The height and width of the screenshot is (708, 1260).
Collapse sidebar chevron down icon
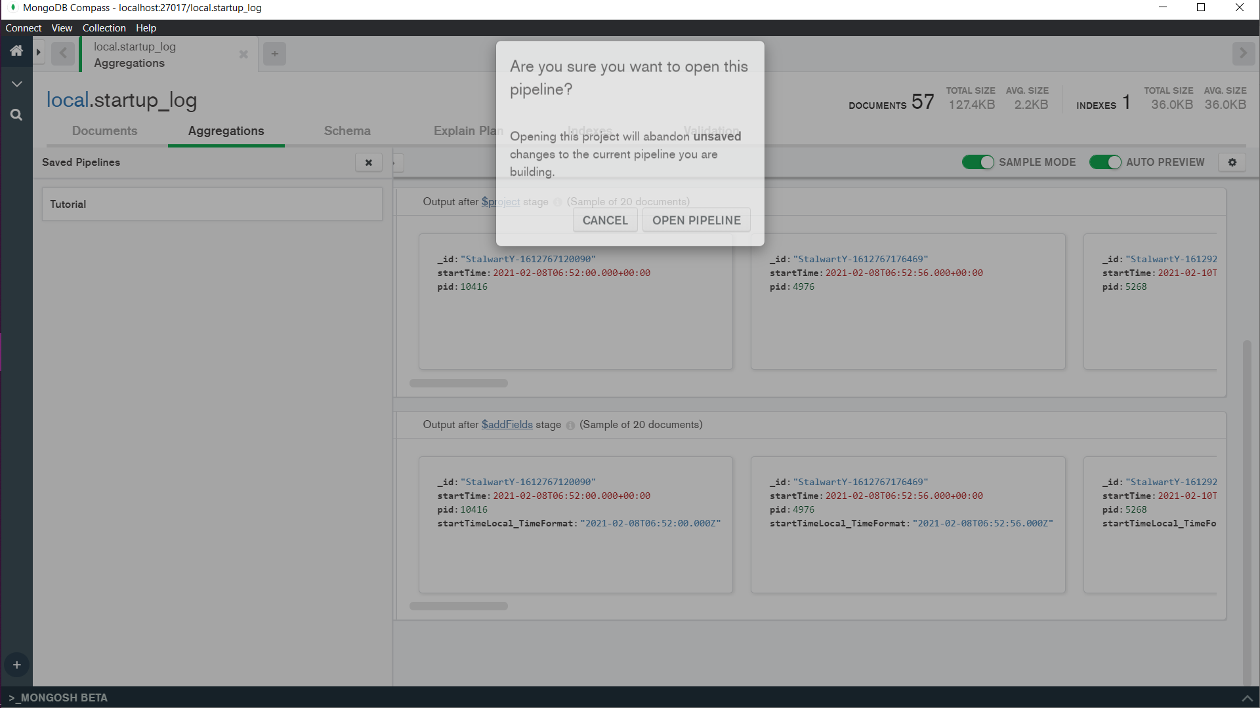[17, 84]
